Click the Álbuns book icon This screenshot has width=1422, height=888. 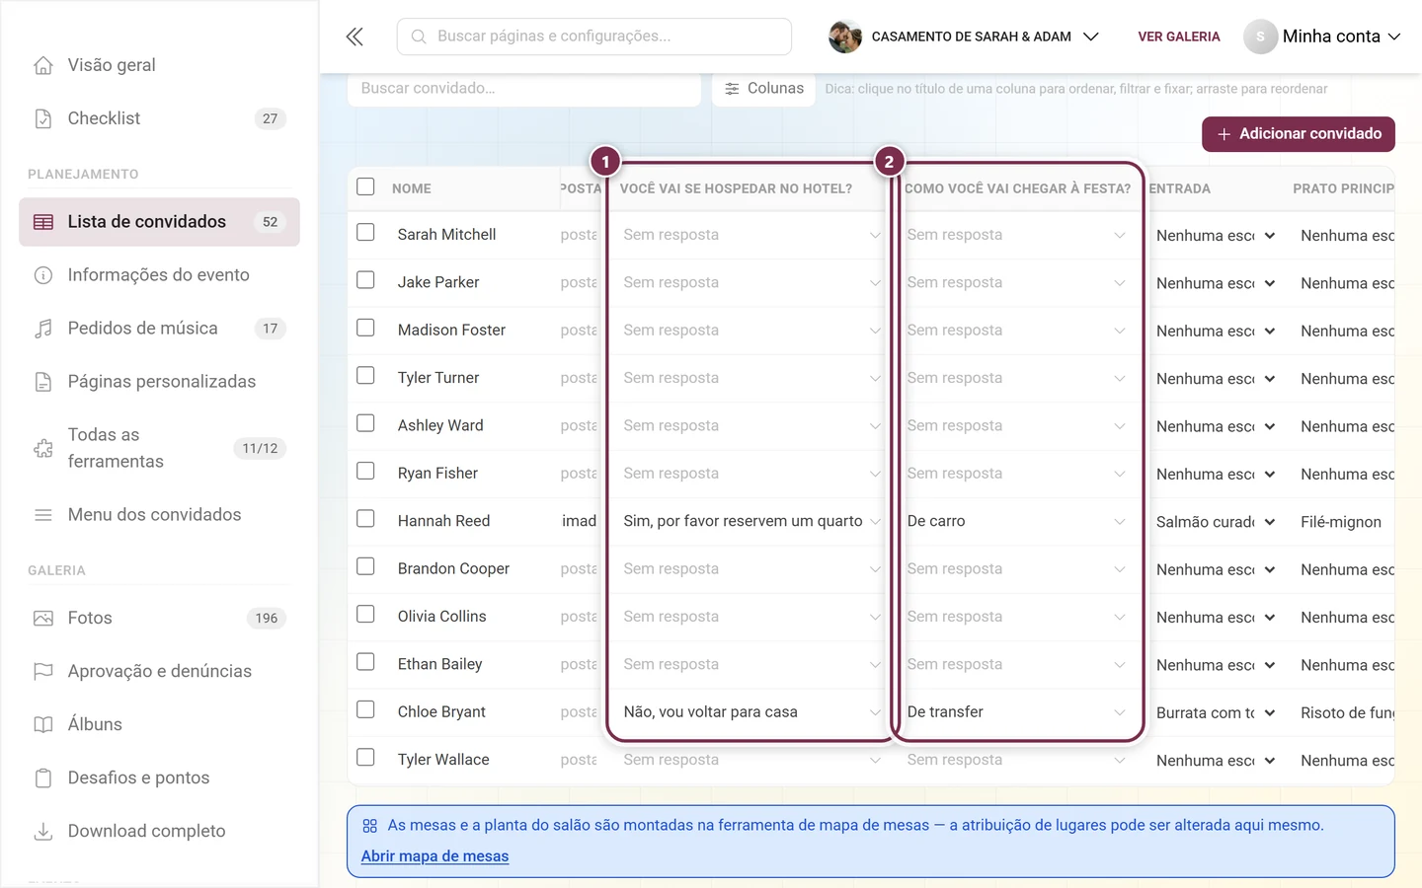(43, 725)
